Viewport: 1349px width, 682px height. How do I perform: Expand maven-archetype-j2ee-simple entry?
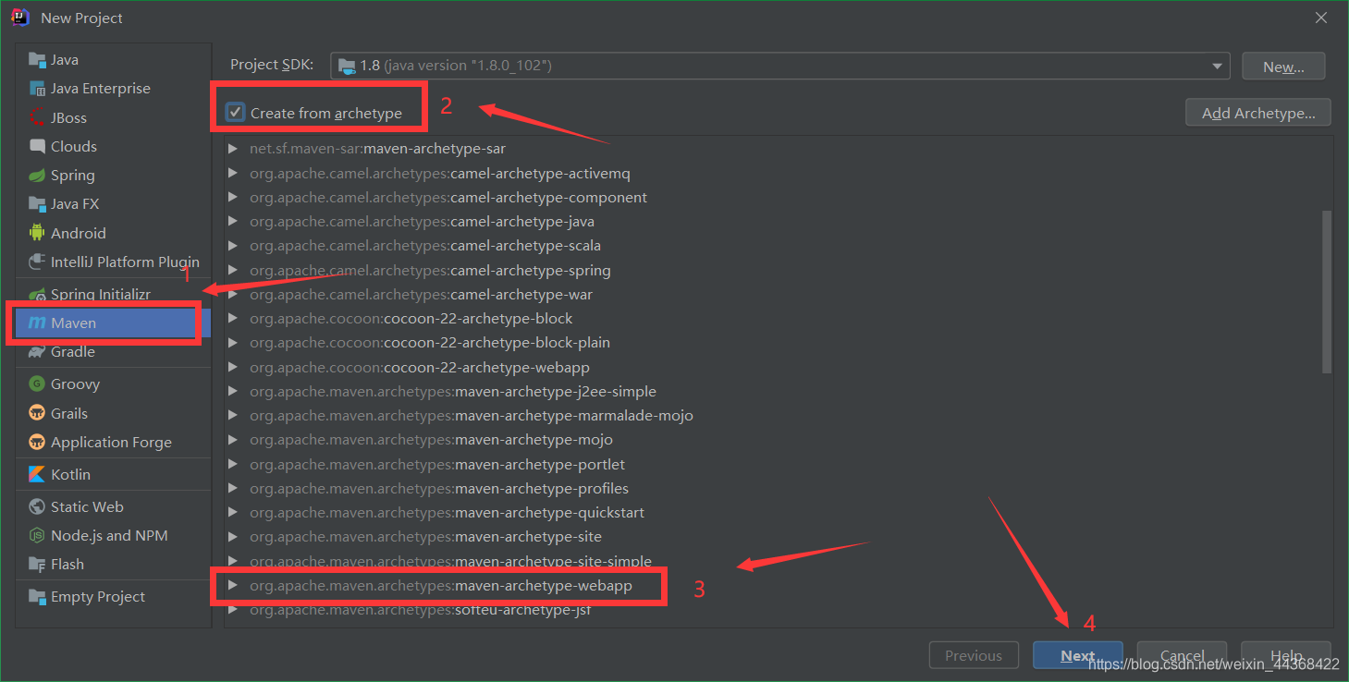click(x=233, y=391)
